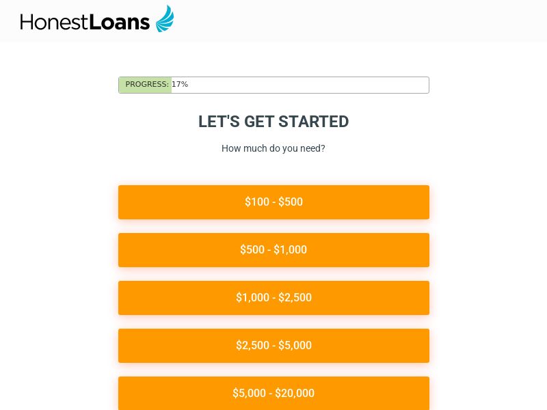Pick the $1,000 - $2,500 loan range
Image resolution: width=547 pixels, height=410 pixels.
pos(273,298)
